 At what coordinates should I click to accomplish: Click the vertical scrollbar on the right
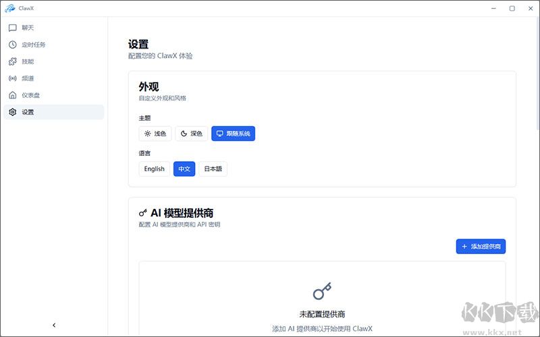pos(537,73)
